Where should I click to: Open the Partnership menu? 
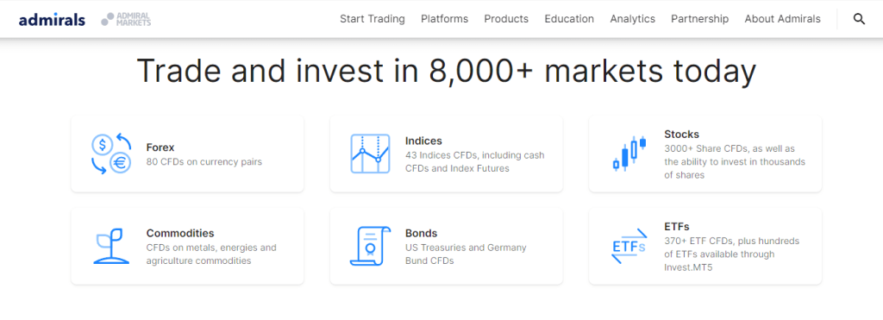(700, 19)
